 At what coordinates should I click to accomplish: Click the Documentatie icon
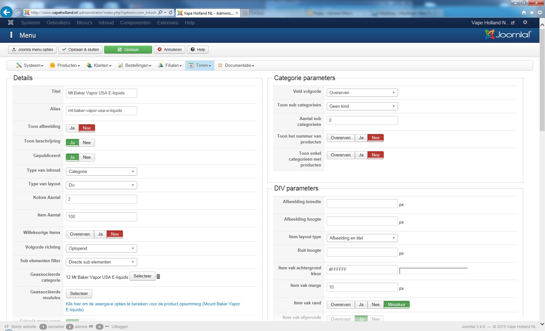220,65
